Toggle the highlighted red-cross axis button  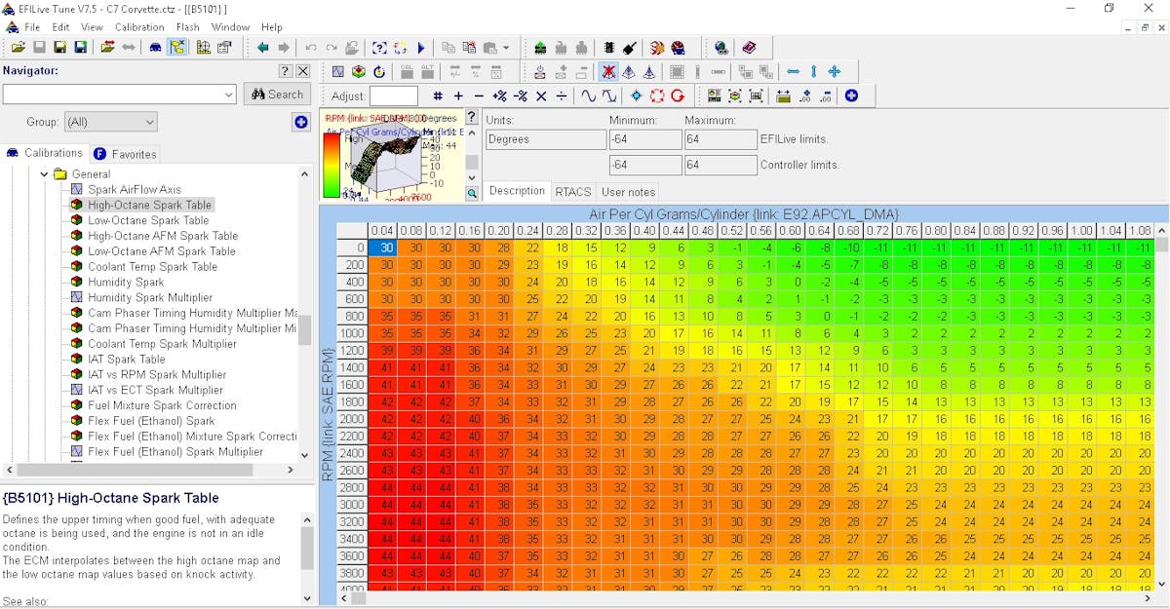point(608,72)
